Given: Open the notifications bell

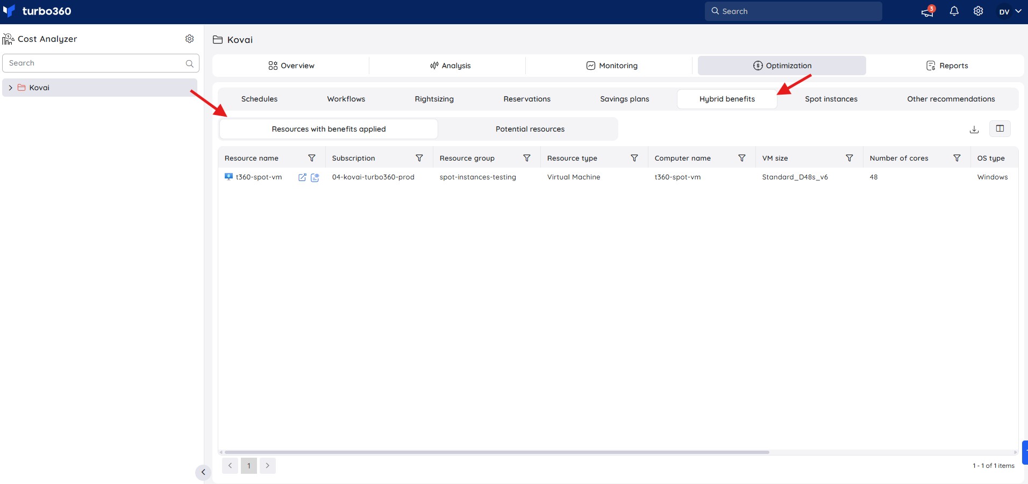Looking at the screenshot, I should (954, 11).
